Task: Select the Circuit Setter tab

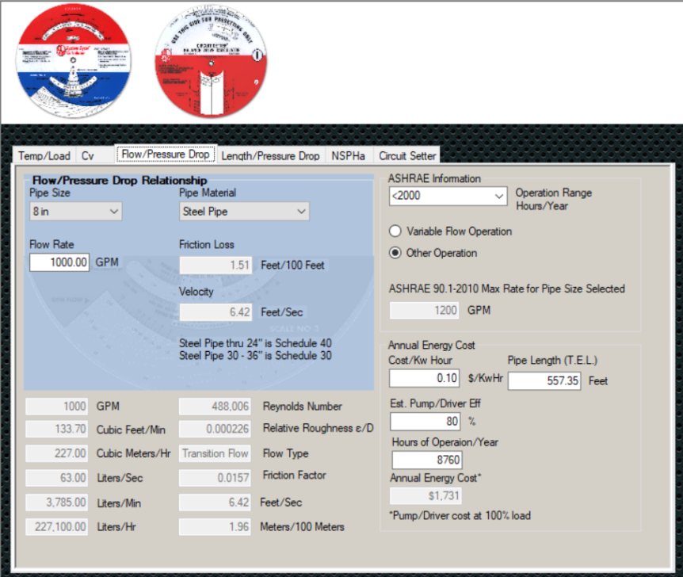Action: pyautogui.click(x=406, y=156)
